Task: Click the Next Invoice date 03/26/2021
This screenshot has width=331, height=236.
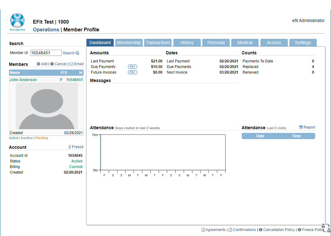Action: [229, 72]
